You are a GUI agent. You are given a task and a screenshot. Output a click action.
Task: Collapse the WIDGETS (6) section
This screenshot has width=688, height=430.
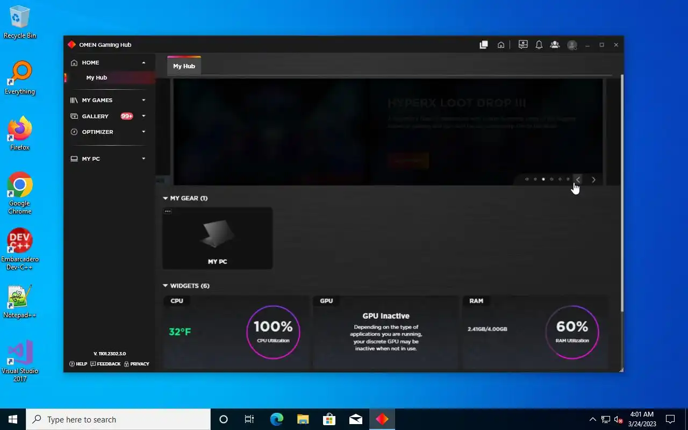pyautogui.click(x=166, y=286)
